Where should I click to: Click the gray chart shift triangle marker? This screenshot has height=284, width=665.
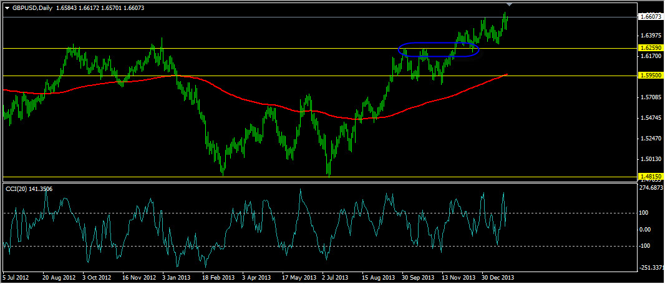click(x=510, y=4)
